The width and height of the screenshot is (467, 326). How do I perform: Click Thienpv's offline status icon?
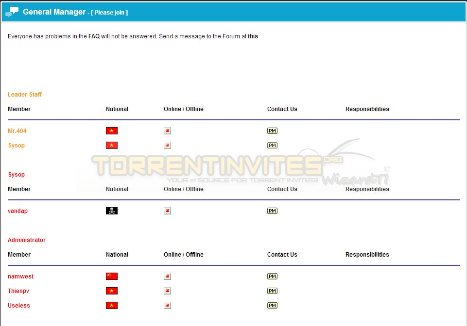click(167, 291)
